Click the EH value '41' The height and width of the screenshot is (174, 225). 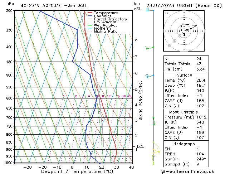pyautogui.click(x=199, y=149)
